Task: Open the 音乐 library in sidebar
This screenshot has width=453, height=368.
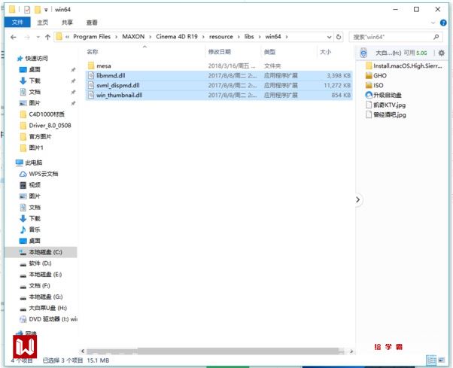Action: (x=30, y=230)
